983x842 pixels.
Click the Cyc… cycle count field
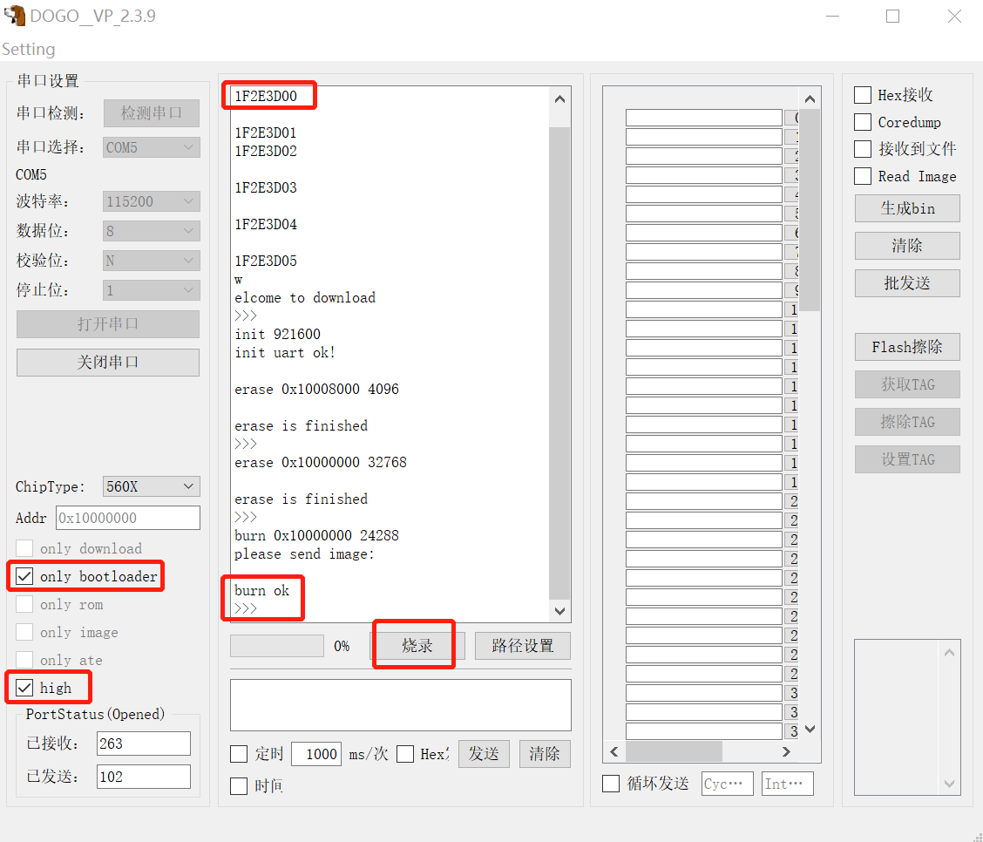[x=727, y=784]
